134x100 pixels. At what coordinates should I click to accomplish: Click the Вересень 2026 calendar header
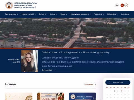coord(118,82)
